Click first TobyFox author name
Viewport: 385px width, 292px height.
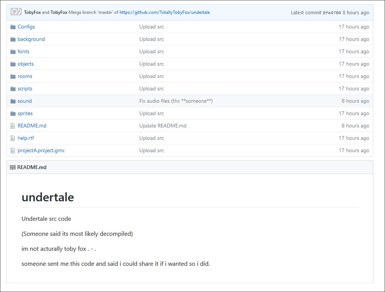click(33, 12)
